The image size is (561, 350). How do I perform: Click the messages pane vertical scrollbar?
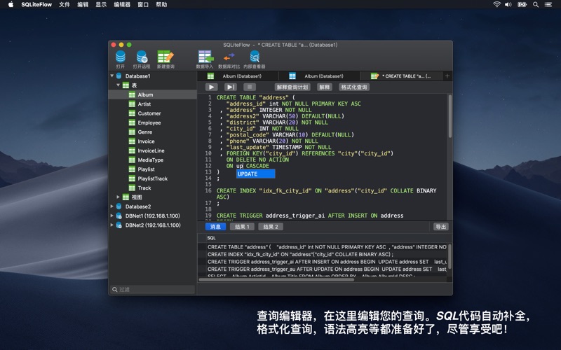(450, 256)
